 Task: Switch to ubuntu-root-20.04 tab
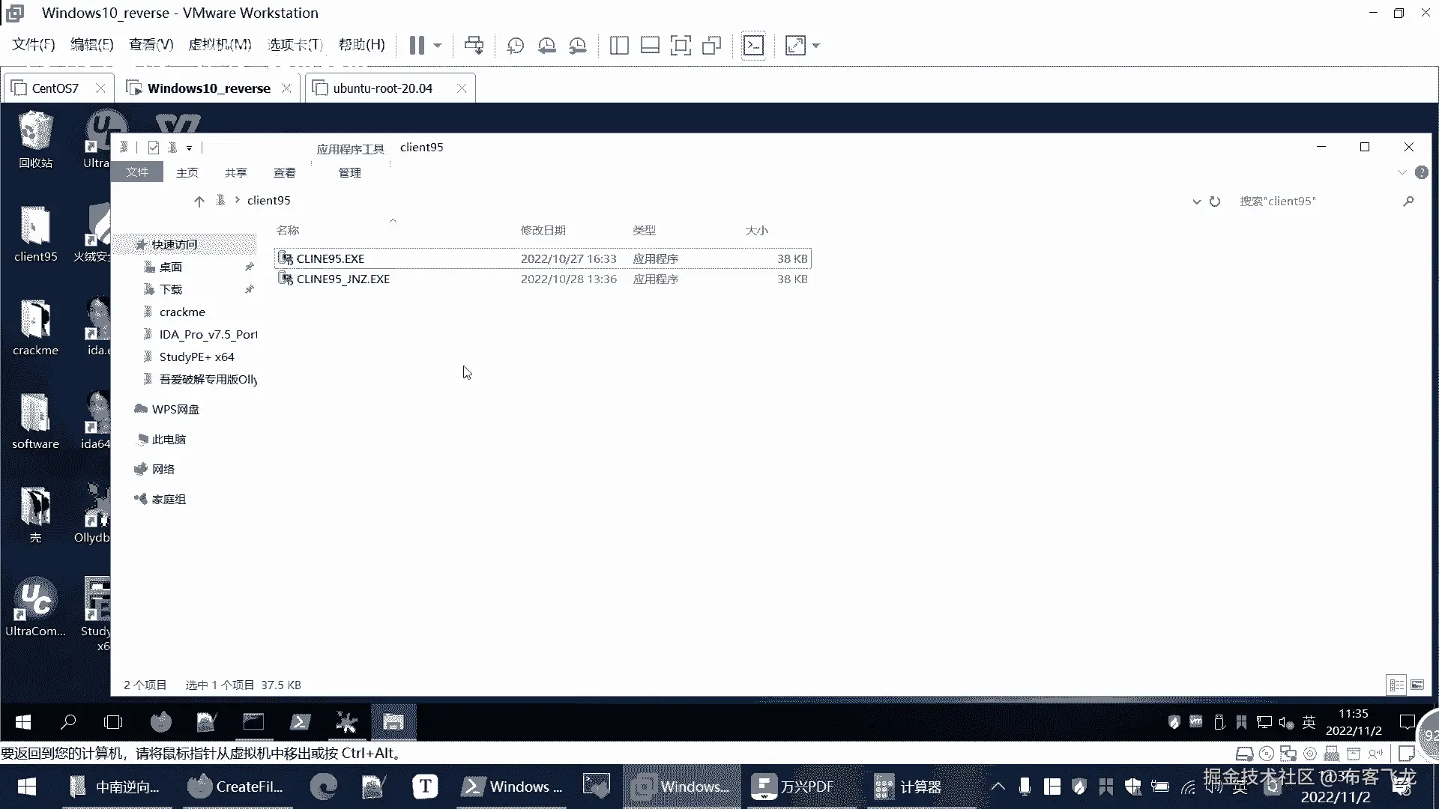pos(382,88)
